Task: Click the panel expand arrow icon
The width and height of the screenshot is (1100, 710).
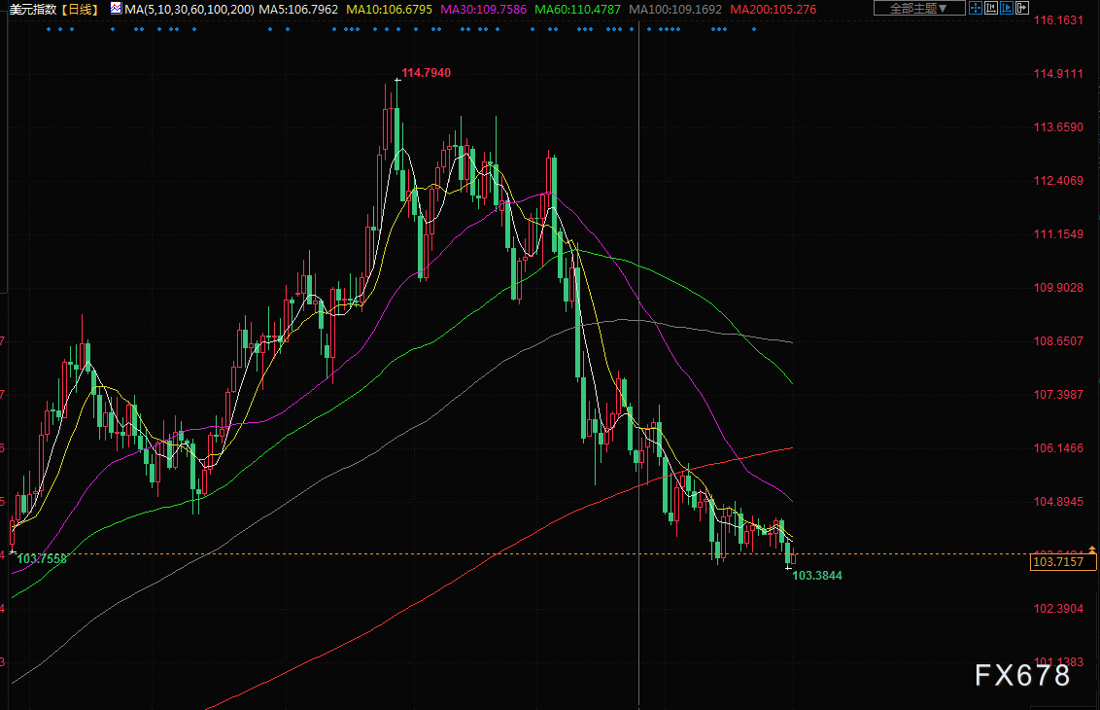Action: tap(1022, 8)
